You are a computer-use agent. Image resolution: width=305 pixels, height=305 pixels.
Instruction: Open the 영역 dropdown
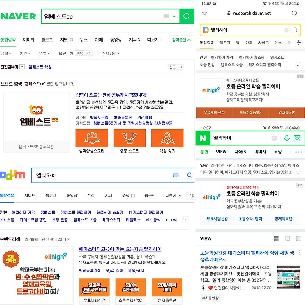(44, 53)
